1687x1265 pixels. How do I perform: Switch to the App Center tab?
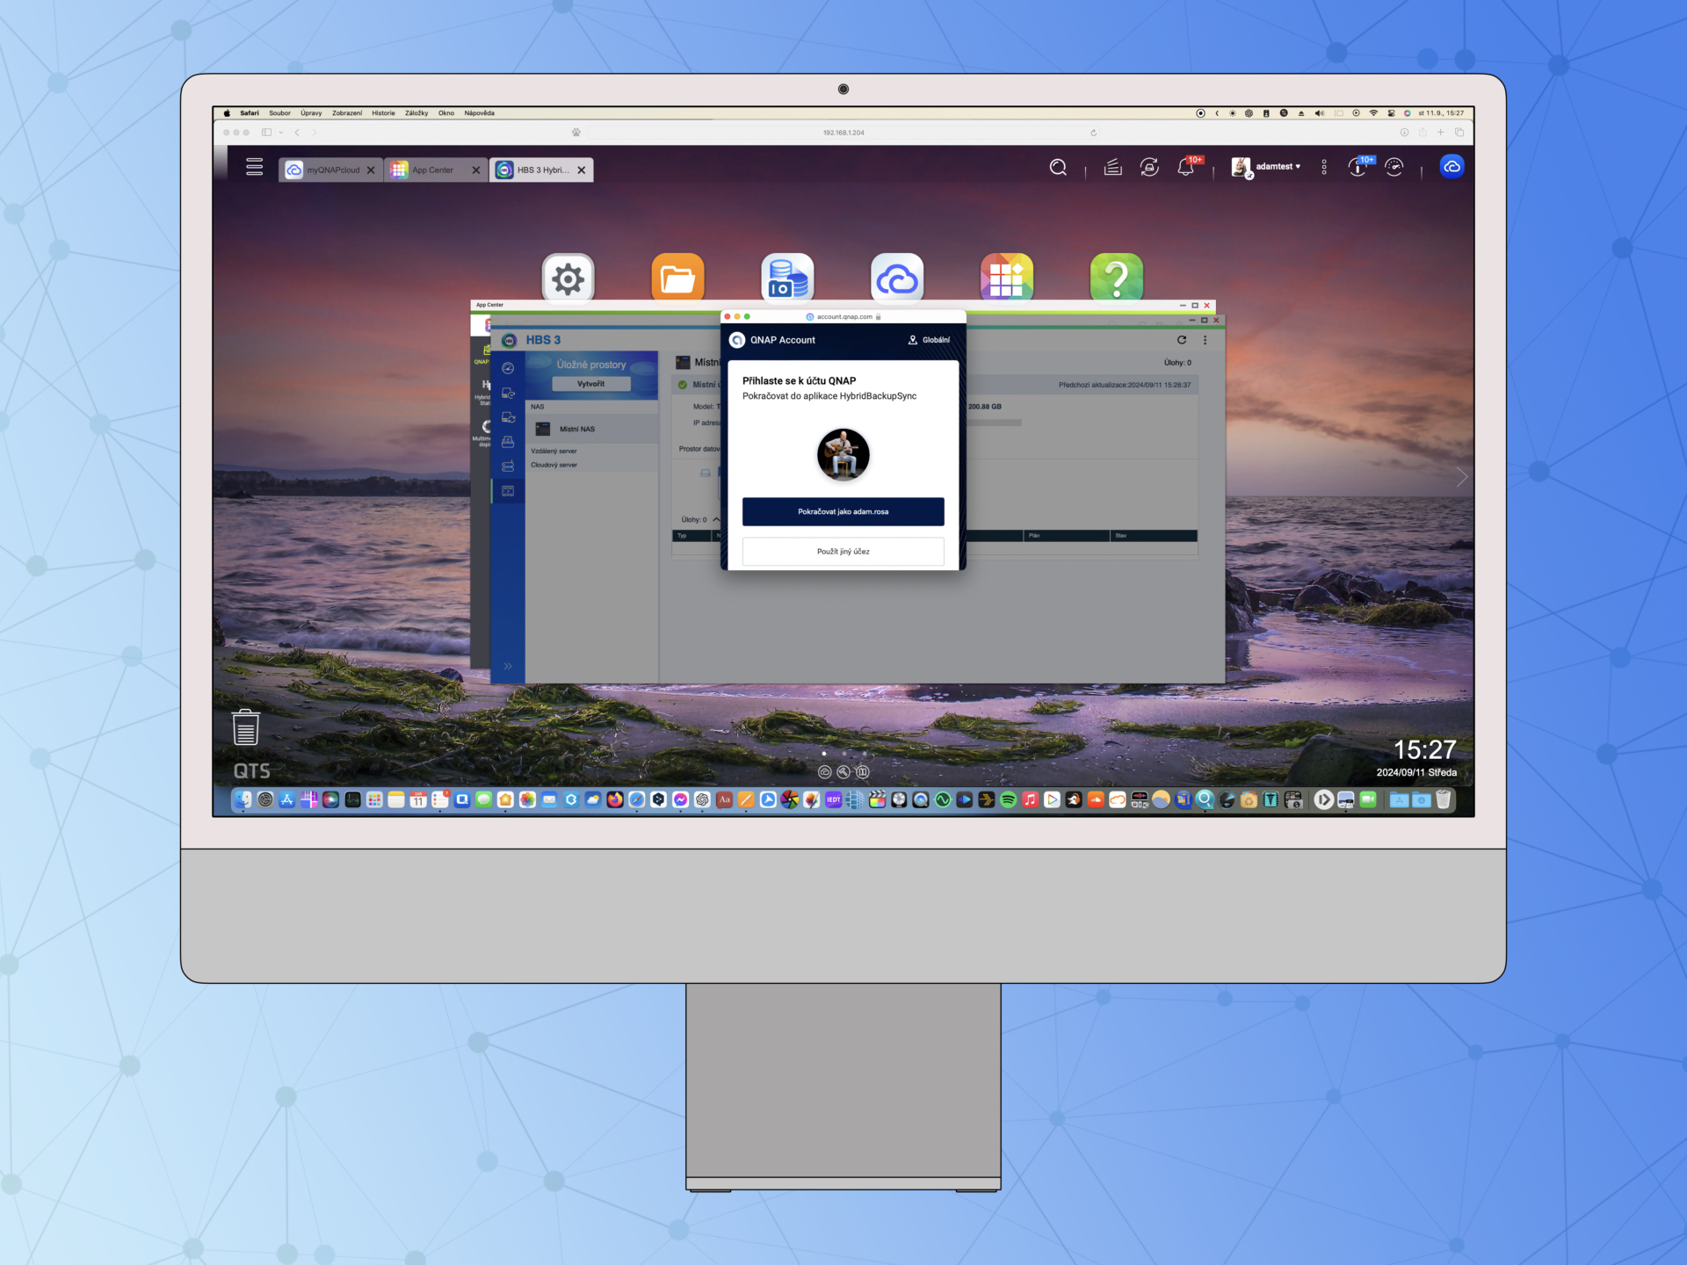pos(432,170)
